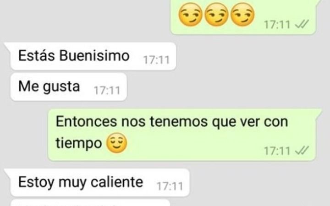Click the middle smirking emoji in top bubble
This screenshot has width=330, height=206.
(x=216, y=14)
